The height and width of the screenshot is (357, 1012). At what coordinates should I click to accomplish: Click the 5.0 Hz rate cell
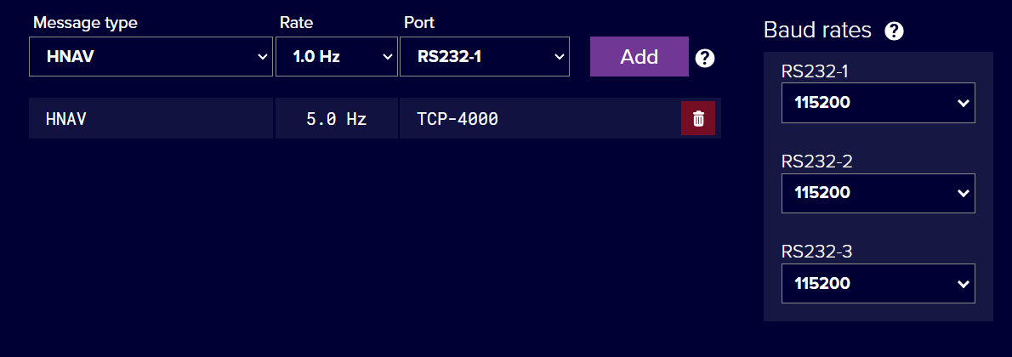point(336,119)
